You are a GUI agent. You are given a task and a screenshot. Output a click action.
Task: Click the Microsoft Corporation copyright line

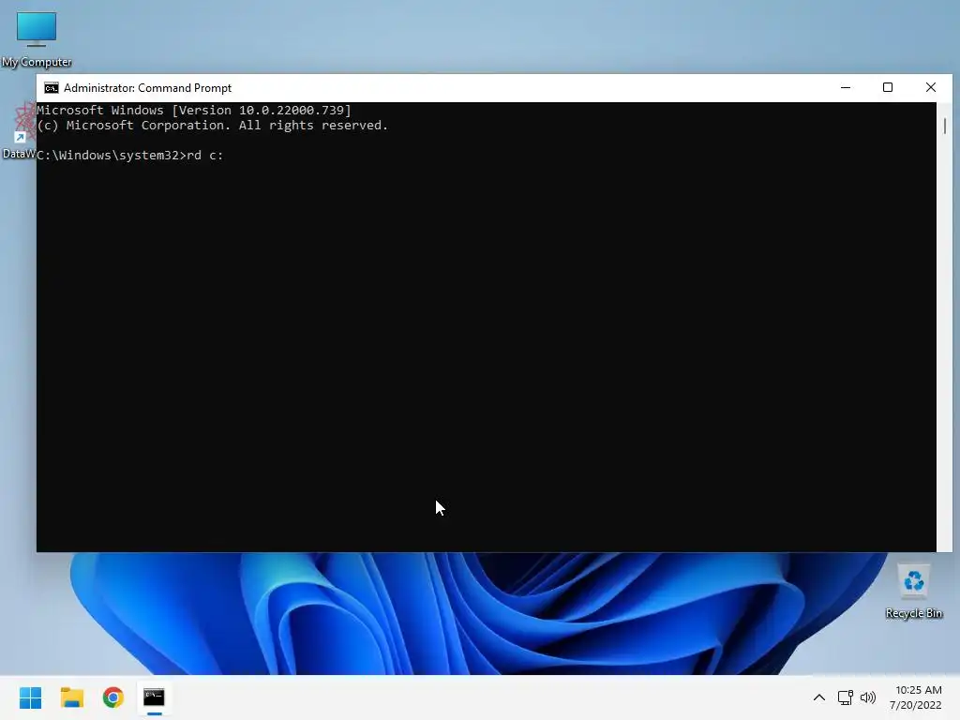tap(213, 126)
